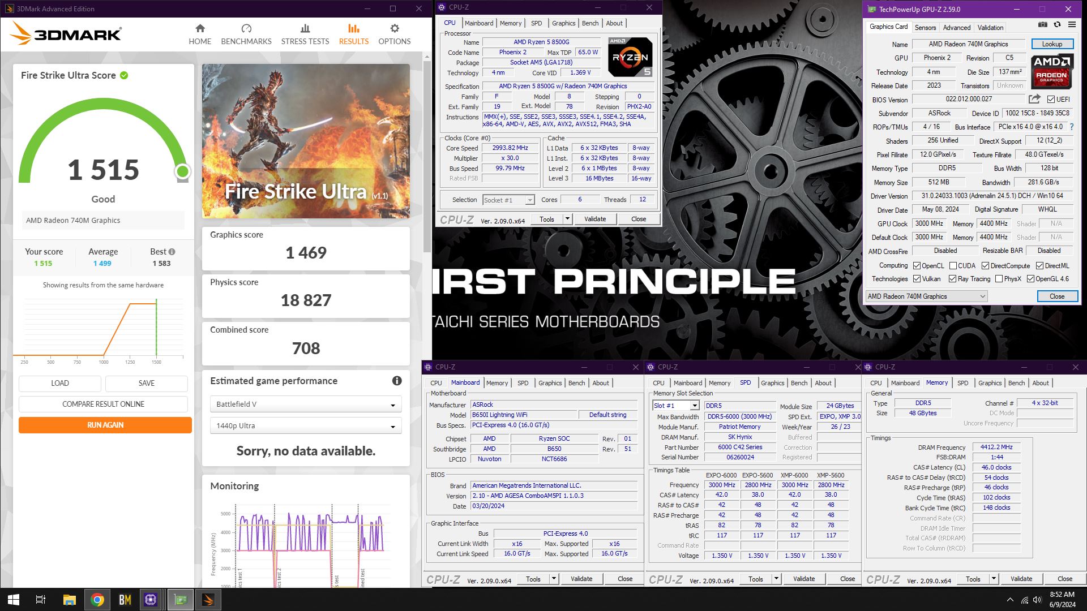Viewport: 1087px width, 611px height.
Task: Toggle Ray Tracing checkbox
Action: coord(952,279)
